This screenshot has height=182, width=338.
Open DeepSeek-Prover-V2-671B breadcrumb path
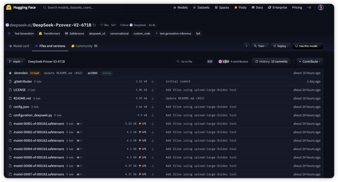tap(46, 61)
